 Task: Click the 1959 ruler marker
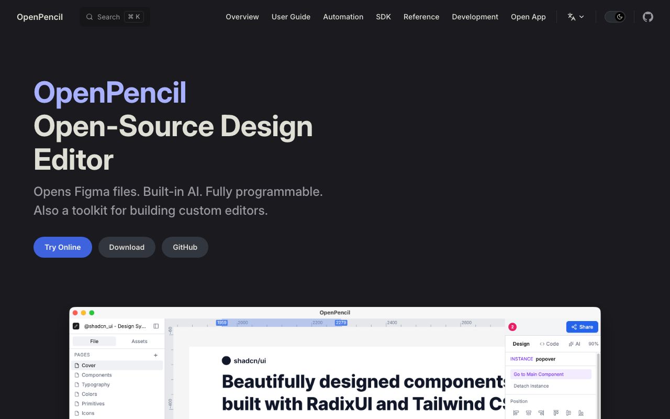(x=222, y=323)
